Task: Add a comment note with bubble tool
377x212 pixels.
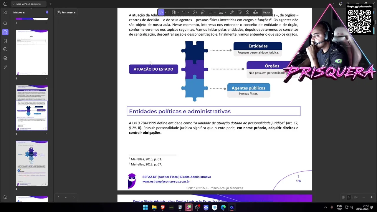Action: [195, 12]
